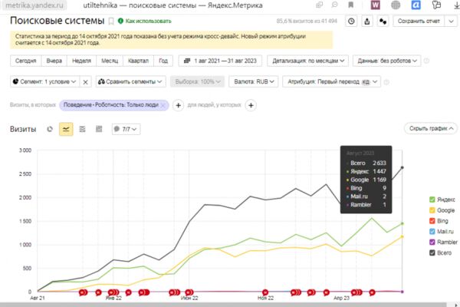Viewport: 460px width, 307px height.
Task: Select the line chart view
Action: [x=66, y=129]
